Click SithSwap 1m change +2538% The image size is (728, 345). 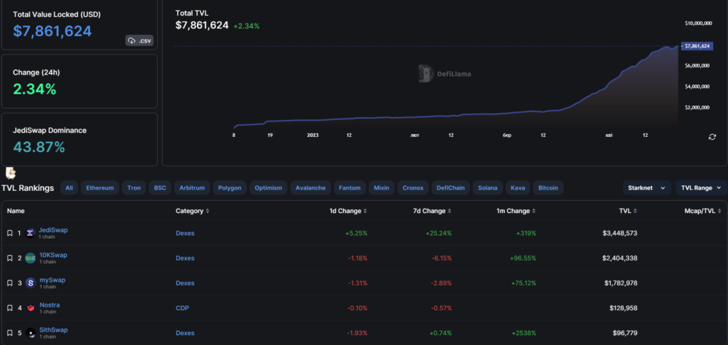[x=524, y=333]
